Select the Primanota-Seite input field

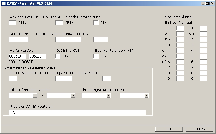tap(106, 79)
